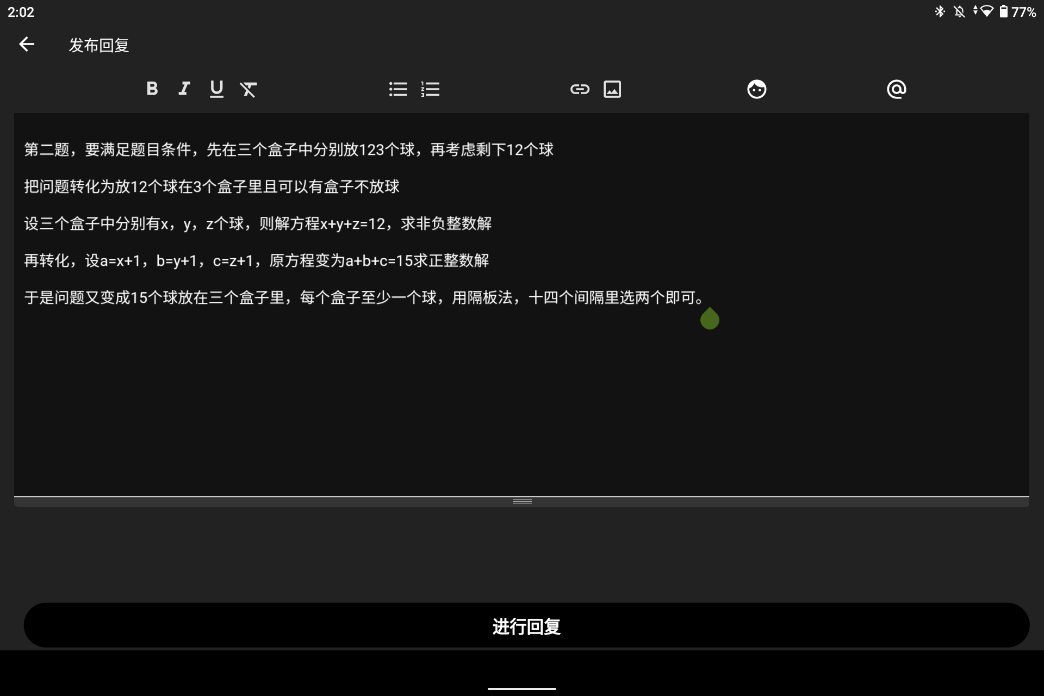1044x696 pixels.
Task: Go back using the arrow icon
Action: [x=27, y=45]
